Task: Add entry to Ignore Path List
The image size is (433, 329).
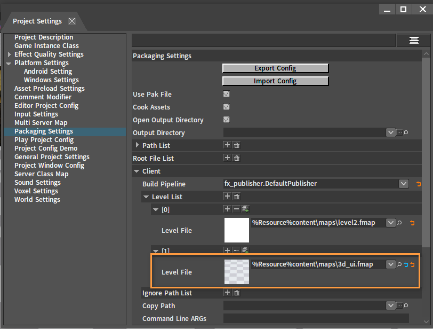Action: [x=227, y=293]
